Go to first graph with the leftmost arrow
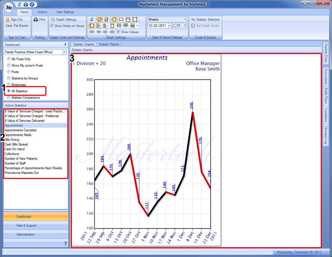 [92, 32]
